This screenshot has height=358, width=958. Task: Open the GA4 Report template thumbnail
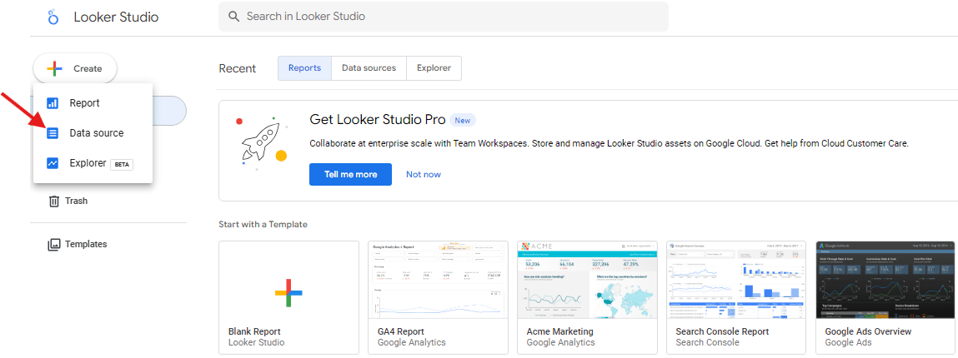coord(438,280)
